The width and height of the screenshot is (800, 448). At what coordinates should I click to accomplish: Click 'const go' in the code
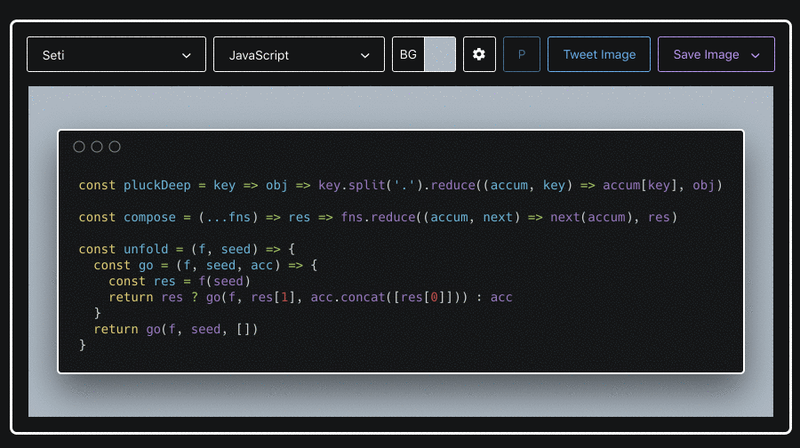click(124, 265)
